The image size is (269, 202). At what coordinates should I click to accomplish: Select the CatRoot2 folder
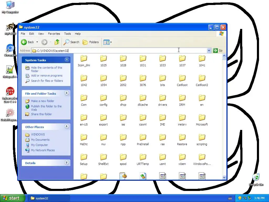(202, 81)
